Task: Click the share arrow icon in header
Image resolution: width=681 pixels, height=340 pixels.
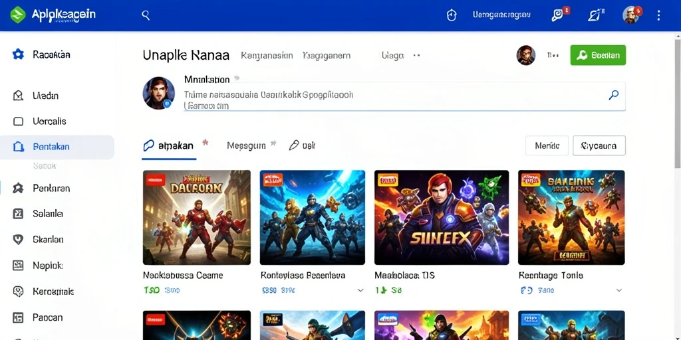Action: [x=595, y=15]
